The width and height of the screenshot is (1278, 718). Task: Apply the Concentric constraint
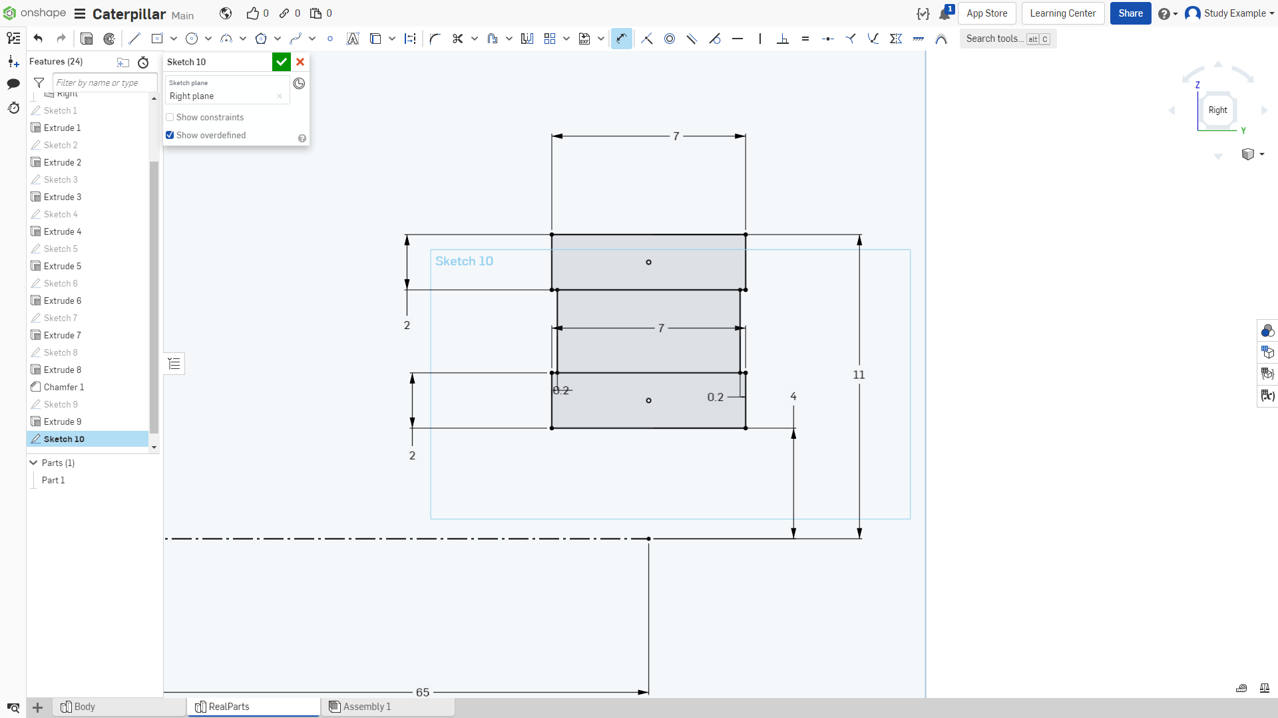tap(670, 39)
